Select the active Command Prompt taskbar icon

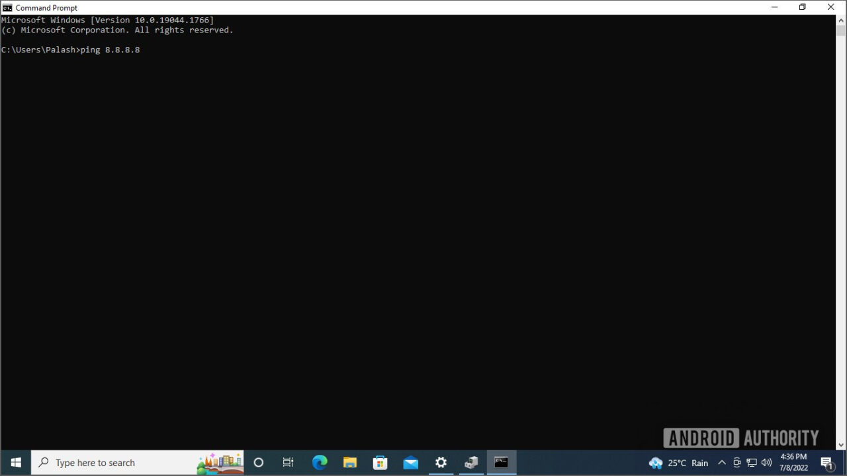point(502,462)
